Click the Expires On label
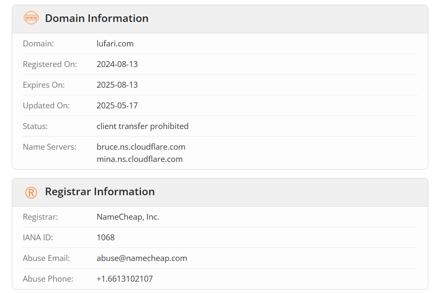Screen dimensions: 433x293 43,85
